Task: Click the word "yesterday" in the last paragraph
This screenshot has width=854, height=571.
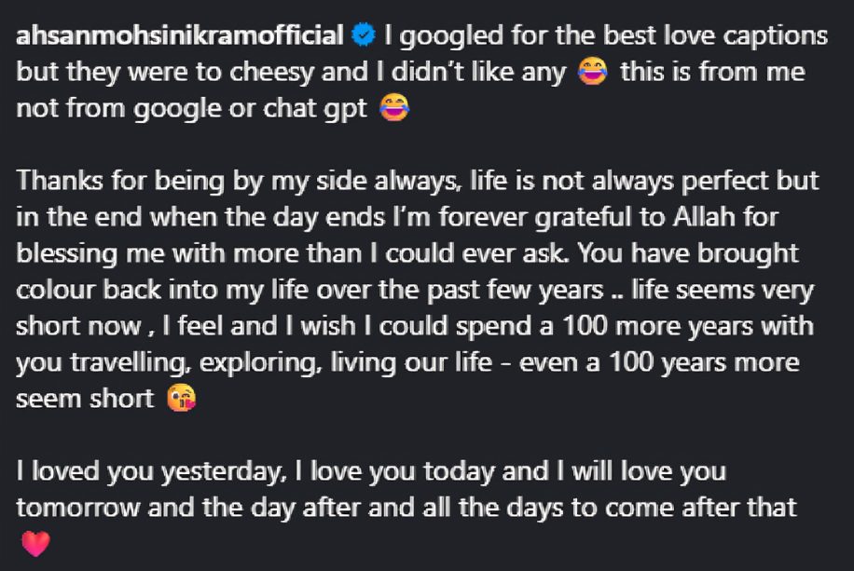Action: 222,472
